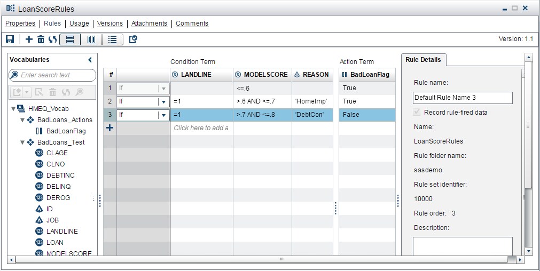Select the LOAN term
The image size is (540, 271).
[55, 242]
